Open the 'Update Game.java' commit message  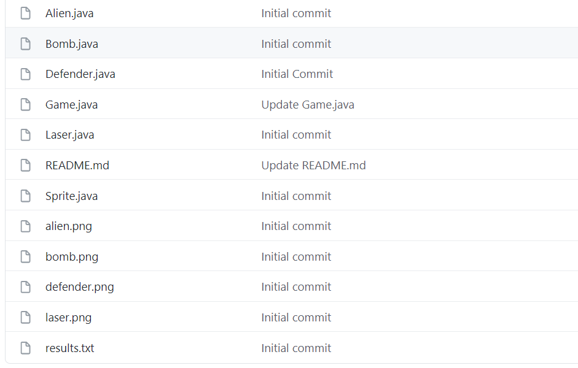tap(308, 104)
